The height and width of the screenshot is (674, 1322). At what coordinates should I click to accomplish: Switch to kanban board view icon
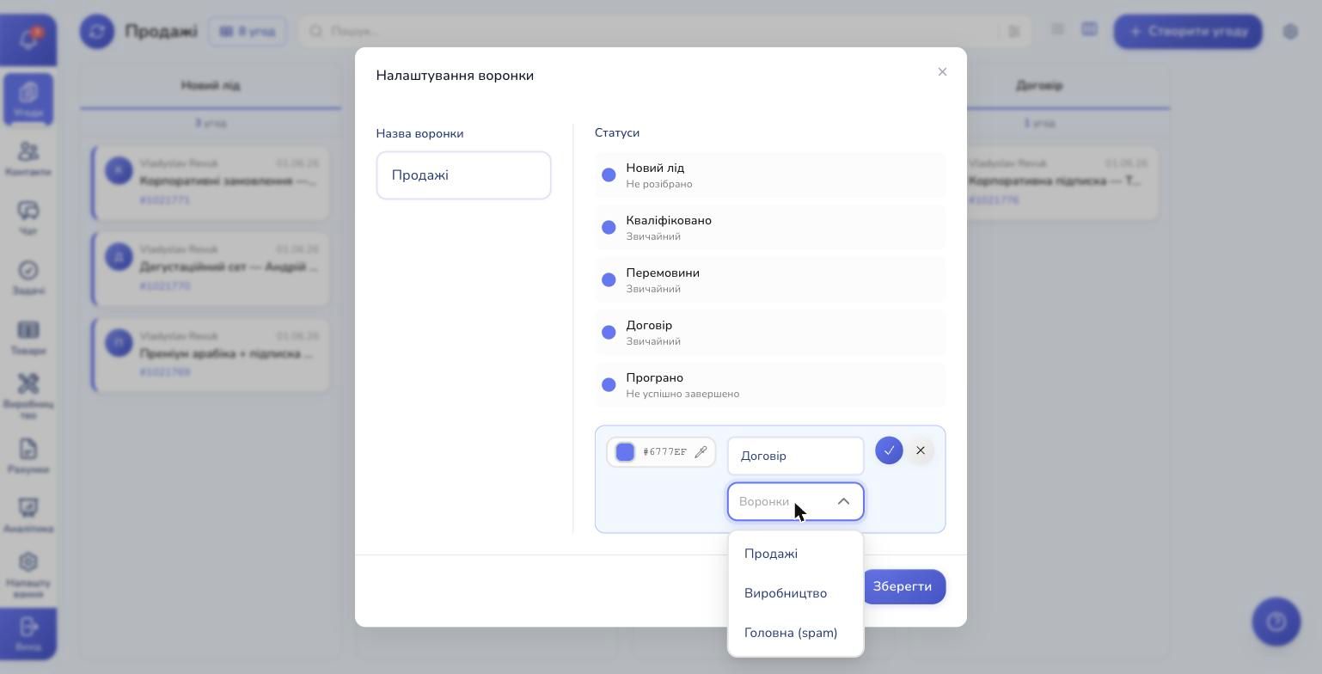[x=1089, y=29]
